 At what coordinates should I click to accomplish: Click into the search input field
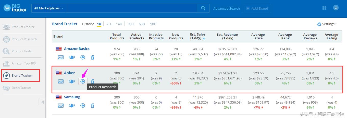(132, 8)
